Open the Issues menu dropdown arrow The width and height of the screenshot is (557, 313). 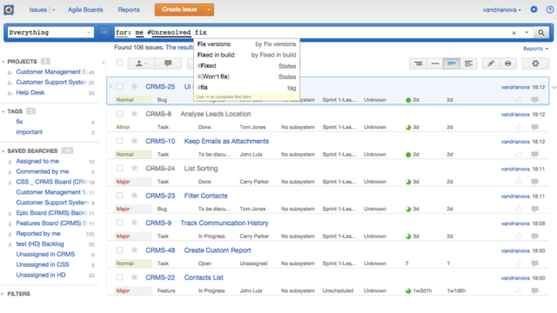pyautogui.click(x=53, y=10)
